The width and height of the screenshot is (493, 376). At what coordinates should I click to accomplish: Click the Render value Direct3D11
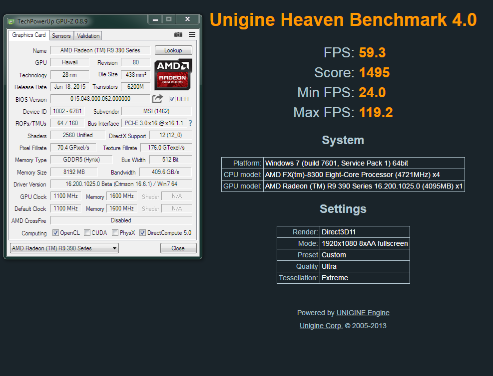[339, 232]
